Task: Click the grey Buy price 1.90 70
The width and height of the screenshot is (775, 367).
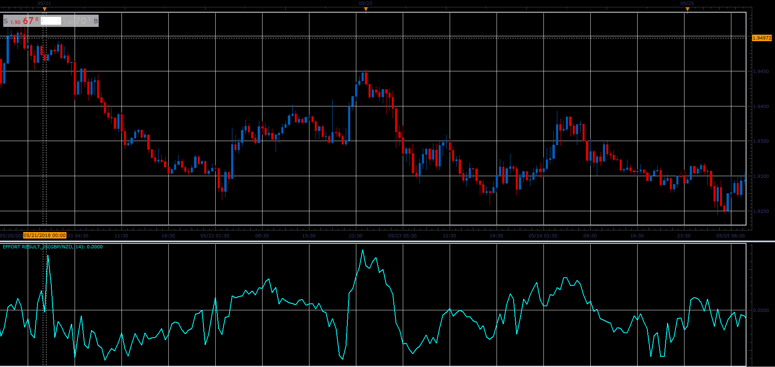Action: coord(77,21)
